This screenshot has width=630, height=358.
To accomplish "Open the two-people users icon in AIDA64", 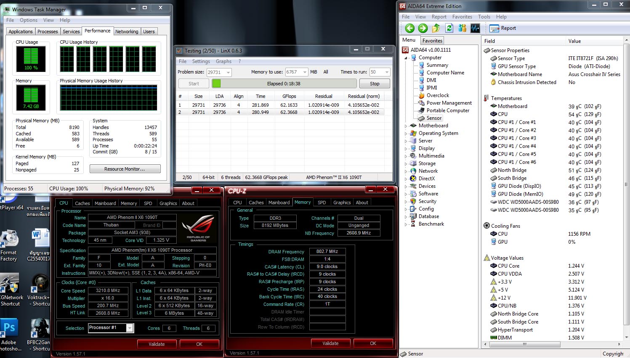I will click(462, 28).
